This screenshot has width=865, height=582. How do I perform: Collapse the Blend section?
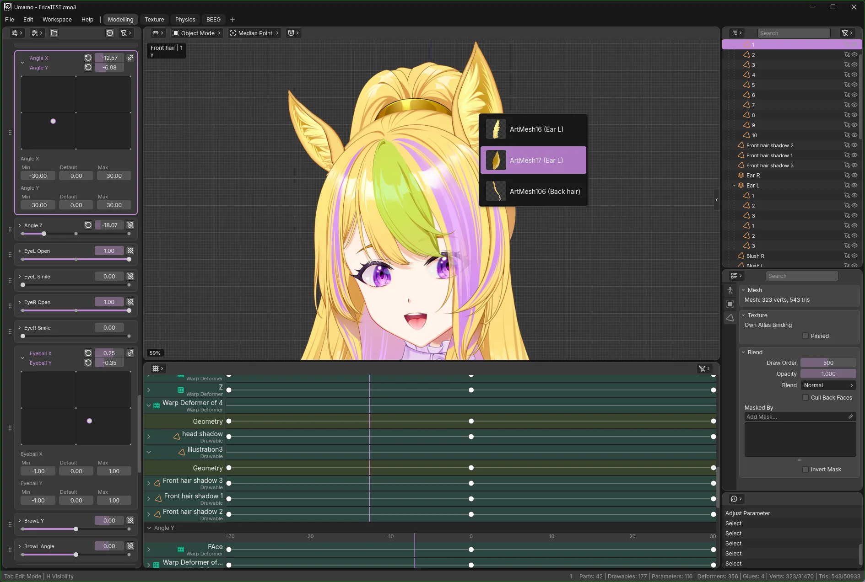[x=743, y=352]
